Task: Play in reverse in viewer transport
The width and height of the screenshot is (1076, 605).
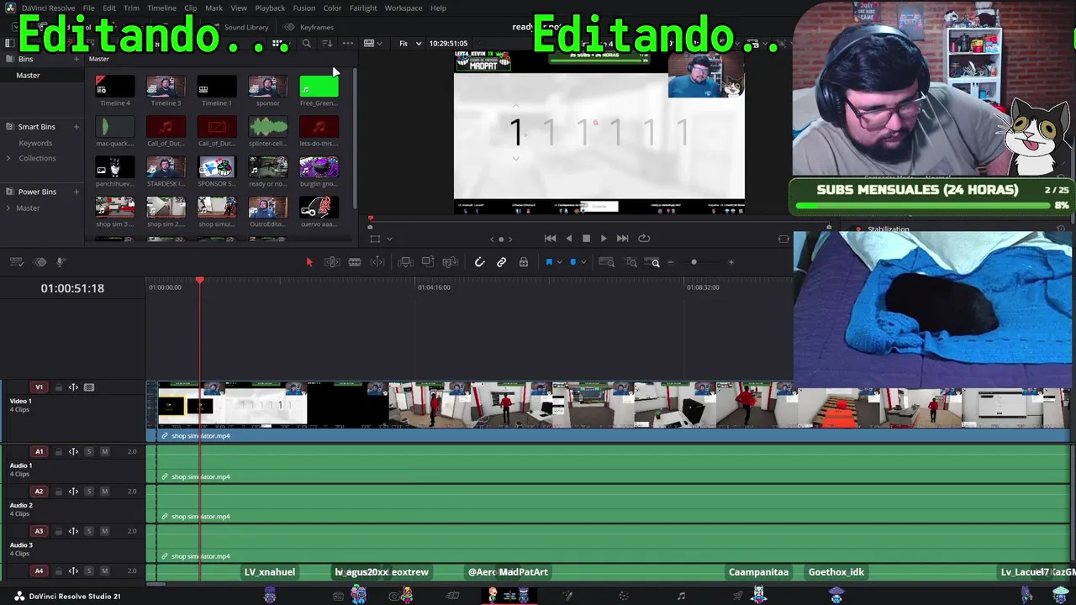Action: tap(568, 239)
